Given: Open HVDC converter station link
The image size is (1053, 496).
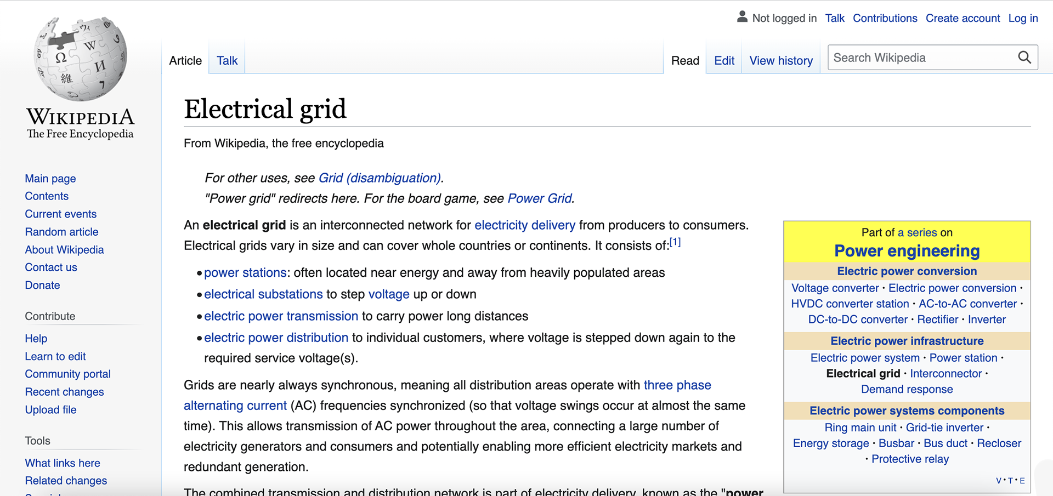Looking at the screenshot, I should (850, 304).
